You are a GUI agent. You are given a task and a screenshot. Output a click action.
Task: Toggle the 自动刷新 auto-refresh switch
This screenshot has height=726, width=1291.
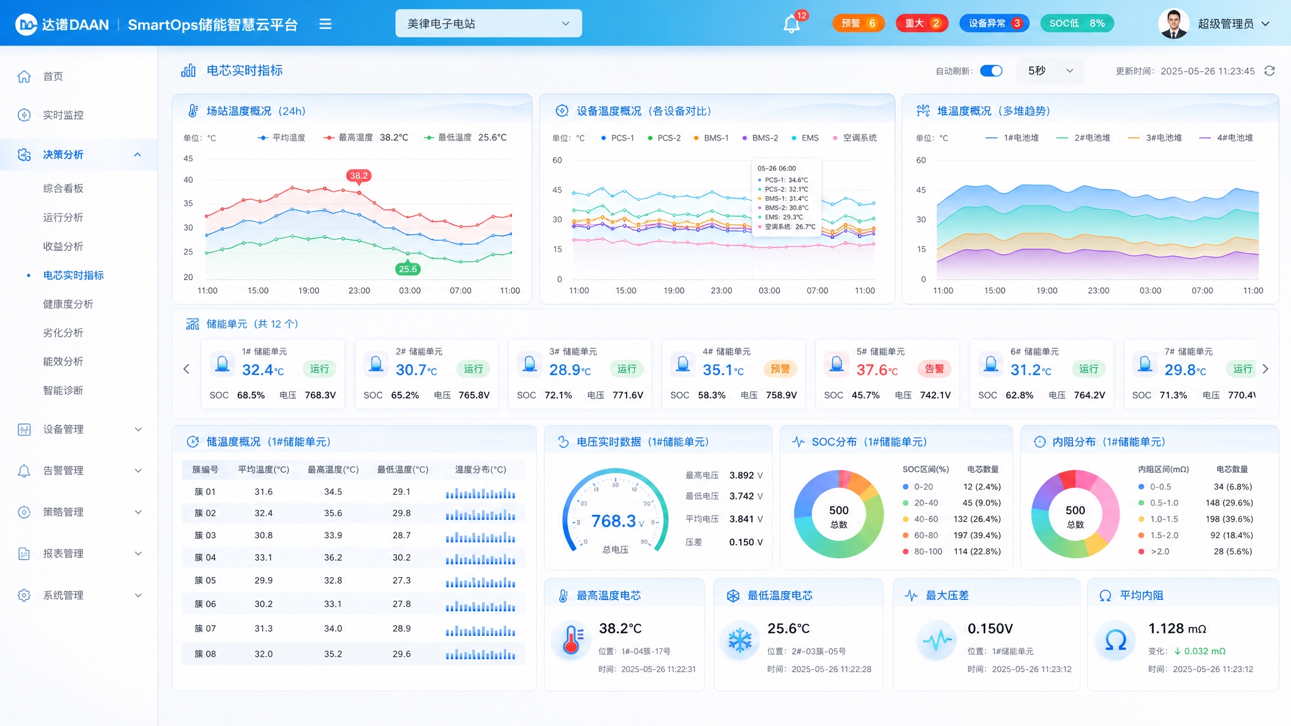[992, 71]
